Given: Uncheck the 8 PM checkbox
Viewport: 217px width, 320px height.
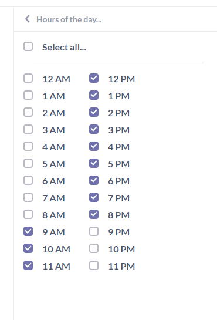Looking at the screenshot, I should point(94,214).
